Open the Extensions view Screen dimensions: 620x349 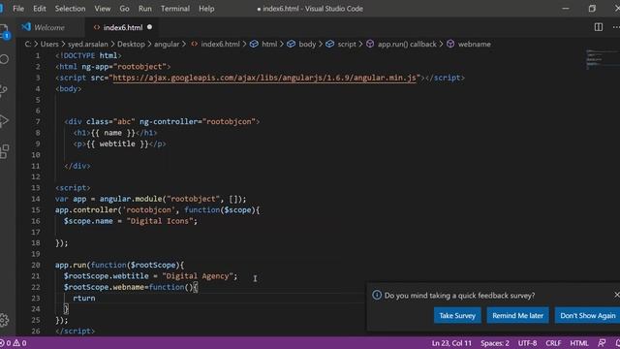[4, 151]
